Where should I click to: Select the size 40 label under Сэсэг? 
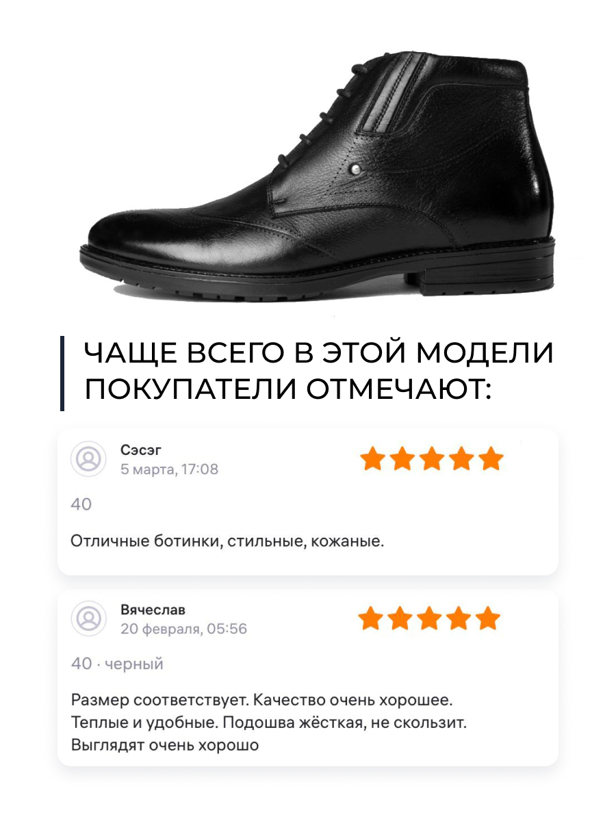(x=81, y=504)
